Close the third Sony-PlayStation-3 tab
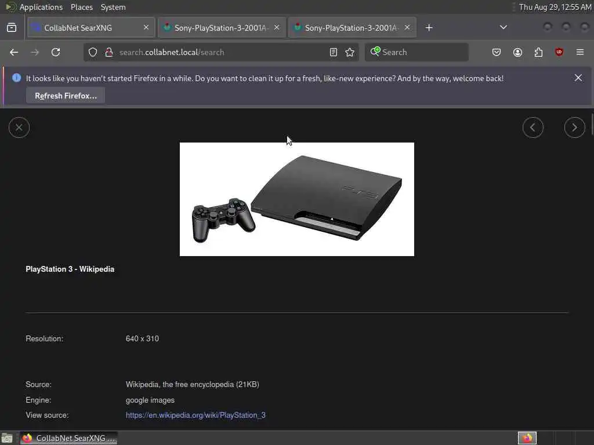594x445 pixels. pyautogui.click(x=407, y=27)
